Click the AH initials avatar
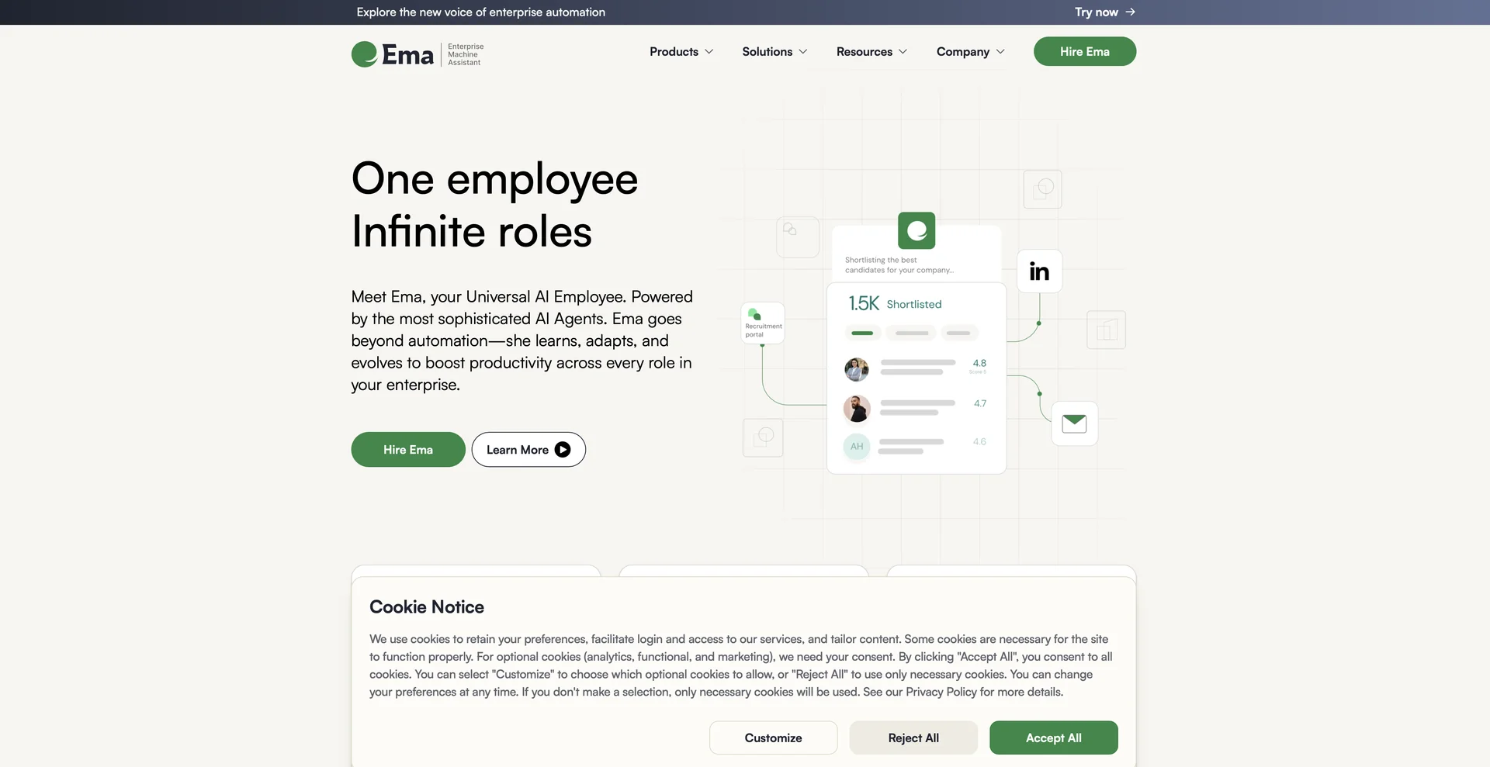1490x767 pixels. [x=857, y=447]
